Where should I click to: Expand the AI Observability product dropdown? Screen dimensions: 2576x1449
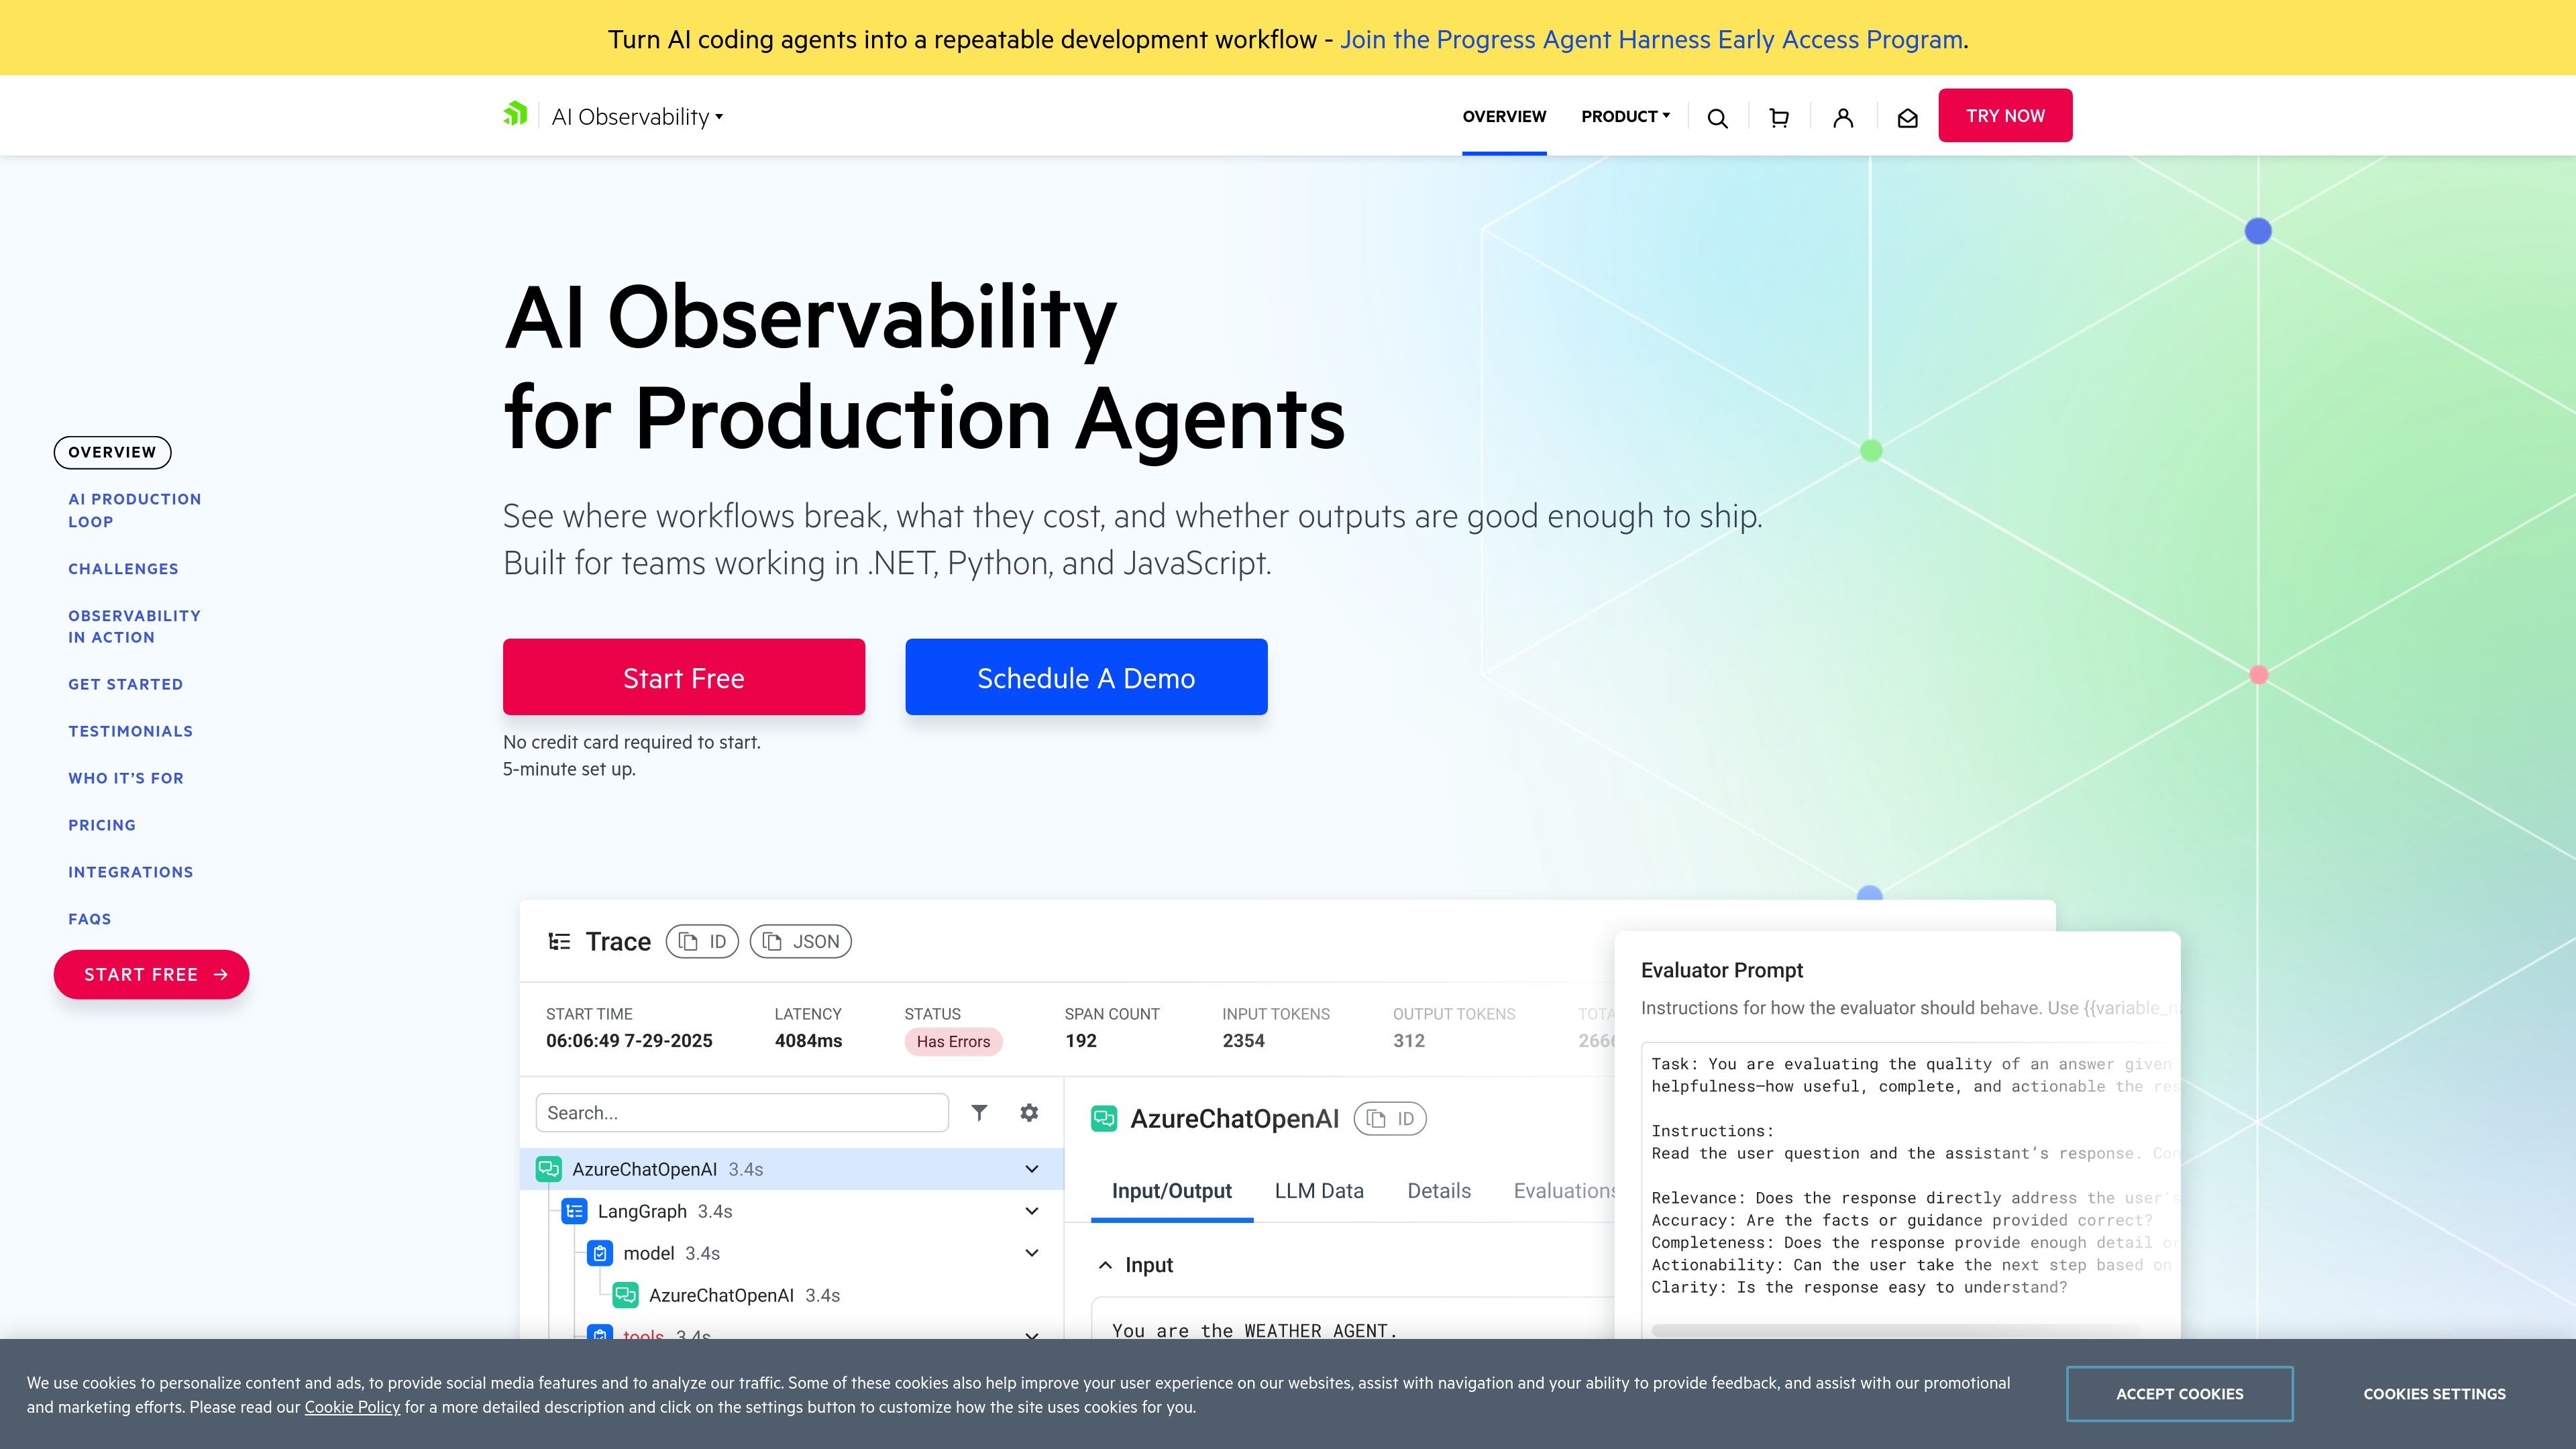click(x=637, y=117)
